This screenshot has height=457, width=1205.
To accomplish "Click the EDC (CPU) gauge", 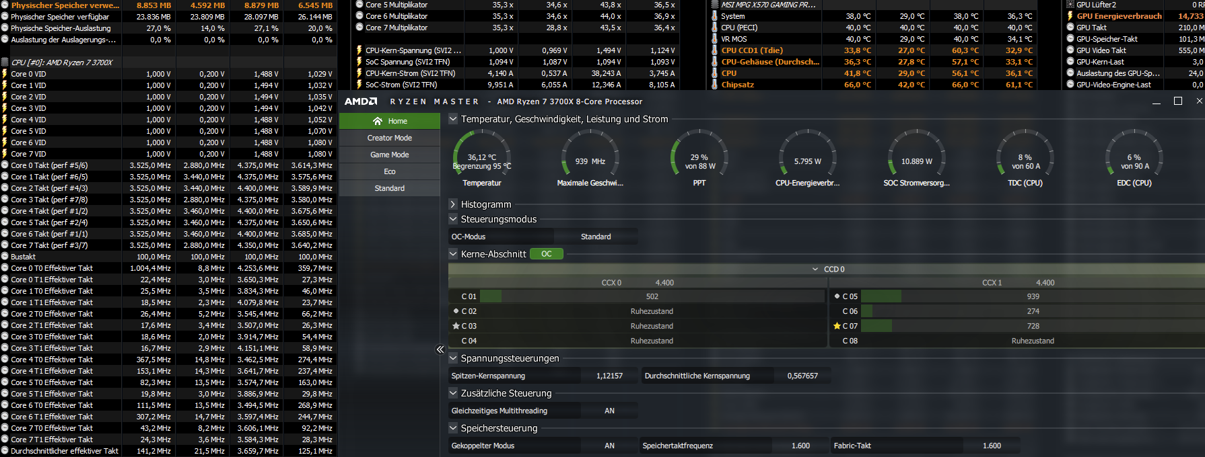I will (x=1134, y=157).
